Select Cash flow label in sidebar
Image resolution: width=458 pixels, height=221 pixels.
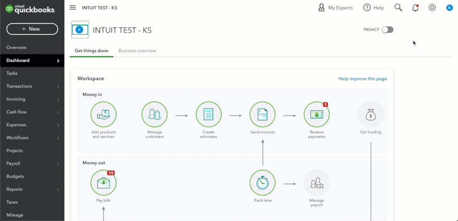tap(17, 112)
